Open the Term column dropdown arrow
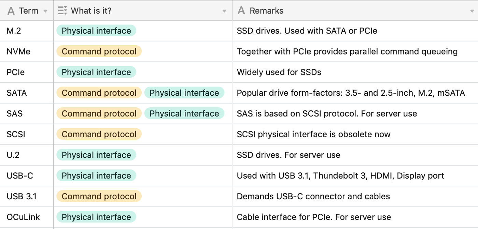Screen dimensions: 478x229 coord(45,11)
